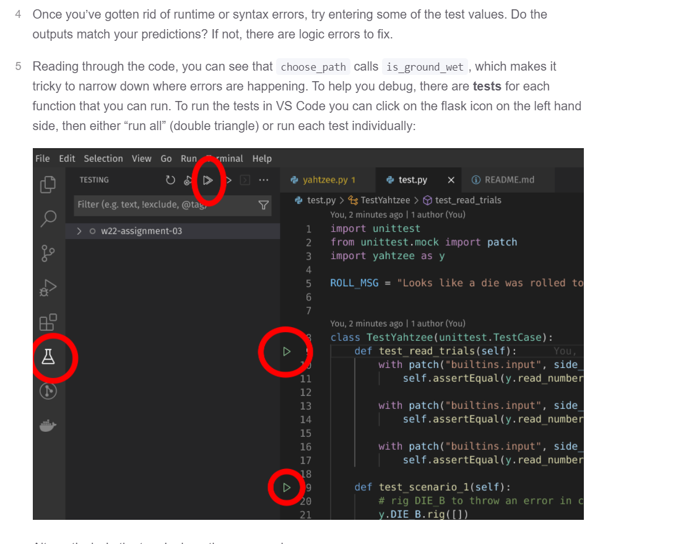Run All Tests using the double-triangle icon
686x544 pixels.
[209, 180]
